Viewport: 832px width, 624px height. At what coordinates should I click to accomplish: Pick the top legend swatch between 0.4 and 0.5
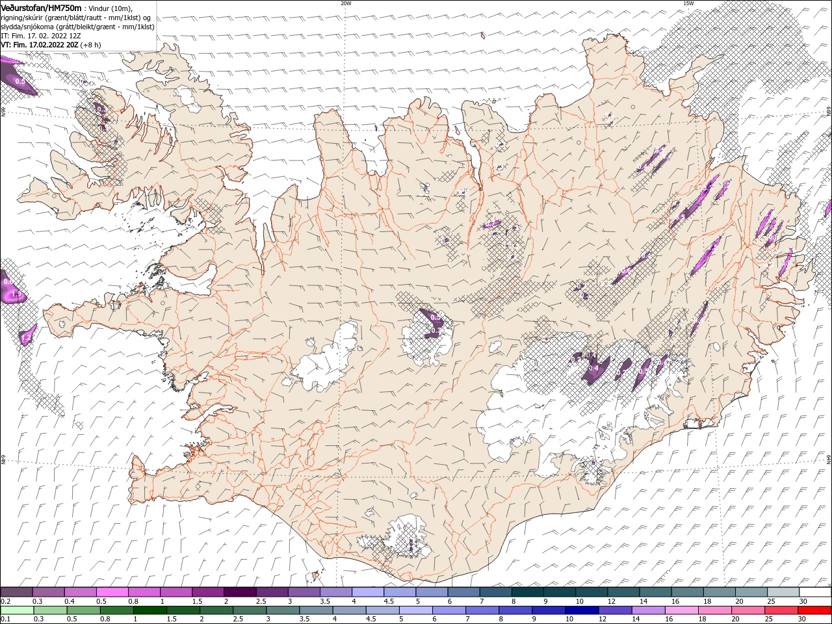(81, 592)
